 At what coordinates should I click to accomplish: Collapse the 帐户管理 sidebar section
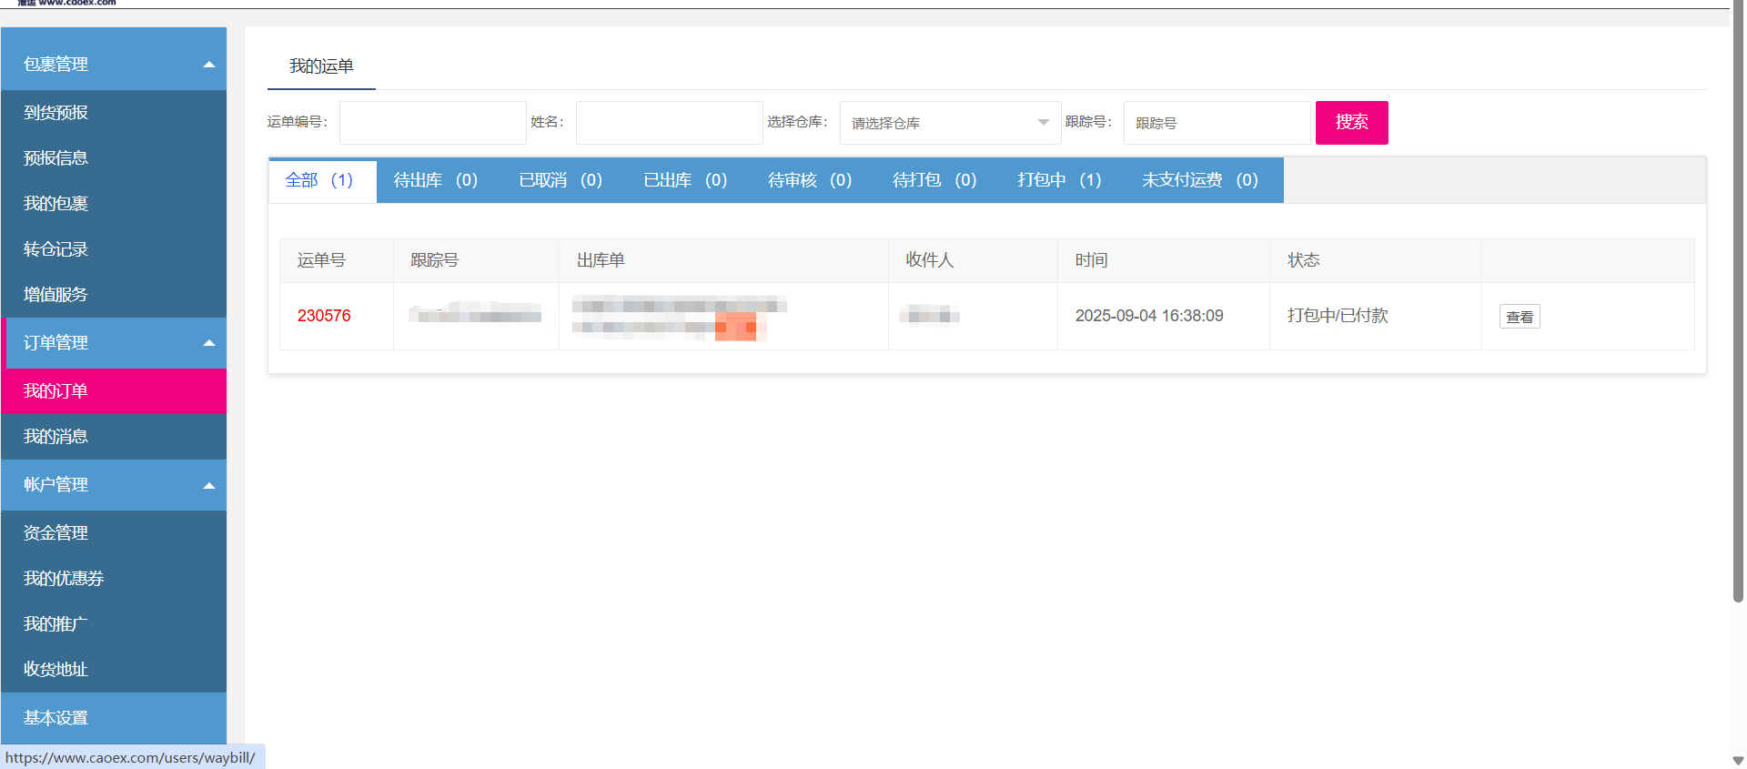pyautogui.click(x=114, y=485)
